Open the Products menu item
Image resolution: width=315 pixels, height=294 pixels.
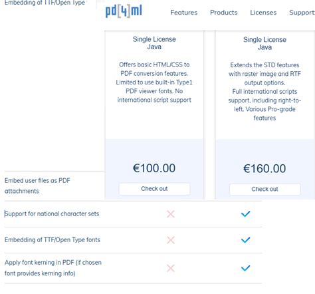[223, 13]
